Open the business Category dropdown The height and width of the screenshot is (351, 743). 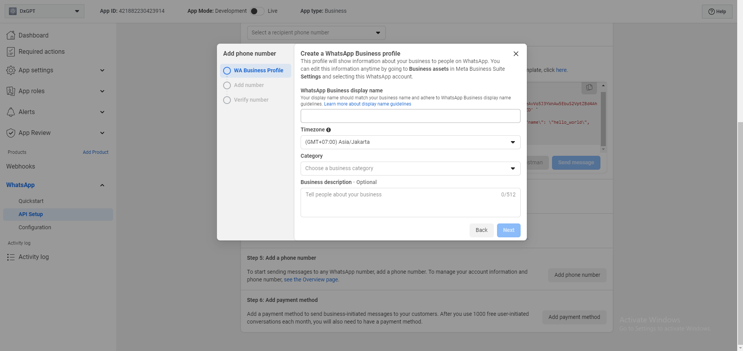pos(410,169)
